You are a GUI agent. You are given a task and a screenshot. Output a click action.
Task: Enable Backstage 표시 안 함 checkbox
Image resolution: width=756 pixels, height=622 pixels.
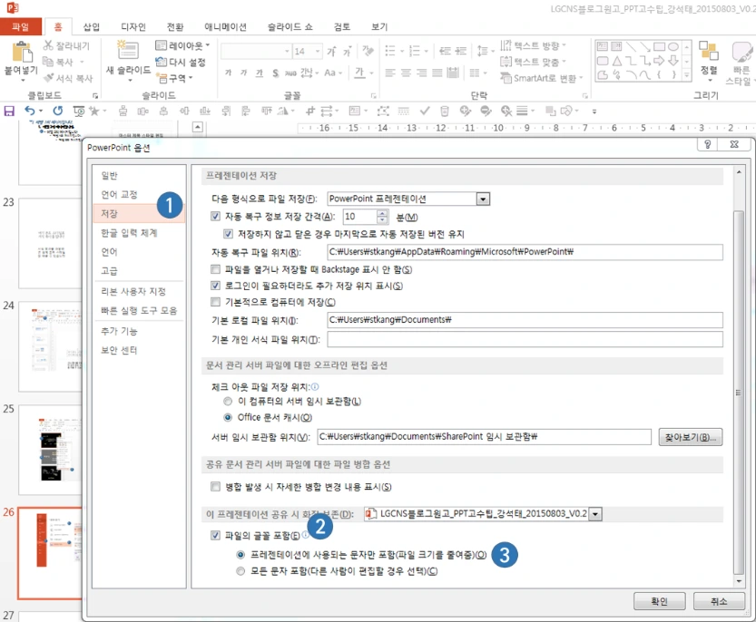coord(215,269)
